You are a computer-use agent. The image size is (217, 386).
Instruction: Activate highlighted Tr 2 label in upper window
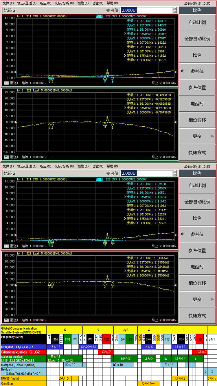[x=98, y=16]
